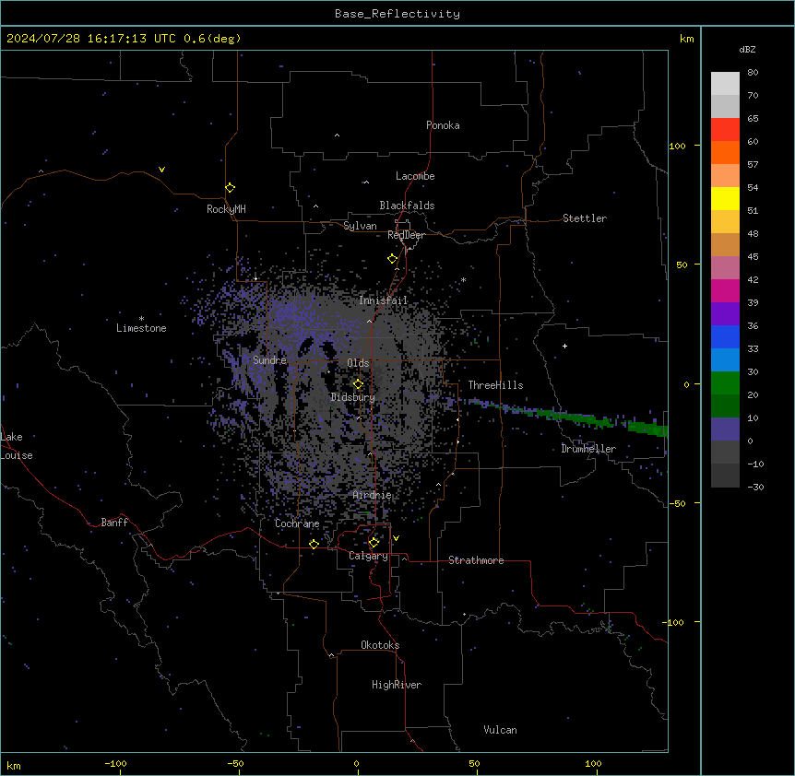
Task: Click the Cochrane town label
Action: point(297,523)
